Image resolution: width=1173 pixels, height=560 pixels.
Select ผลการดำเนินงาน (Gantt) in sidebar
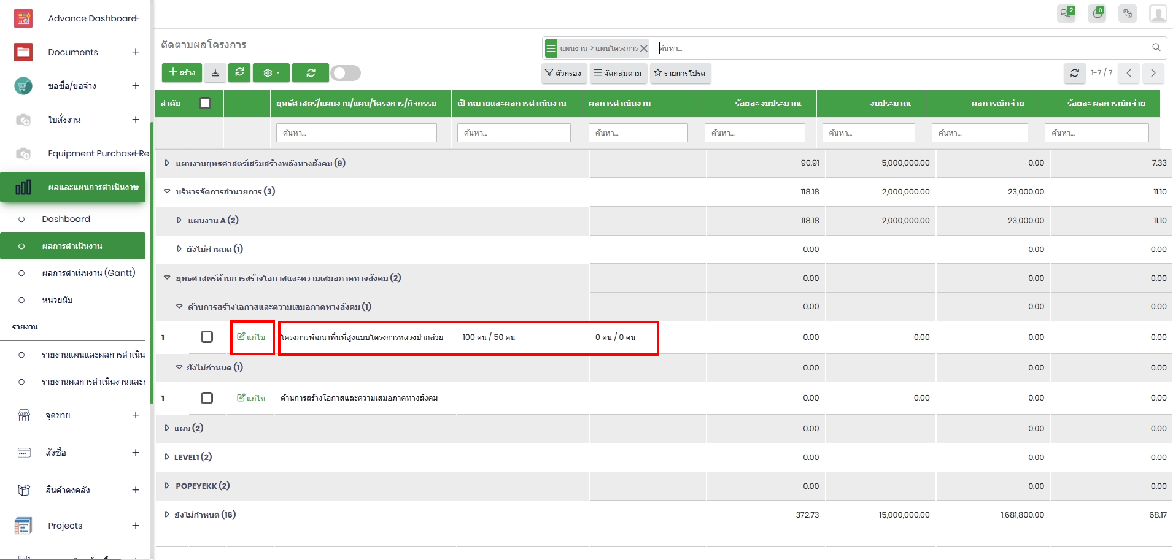(88, 273)
